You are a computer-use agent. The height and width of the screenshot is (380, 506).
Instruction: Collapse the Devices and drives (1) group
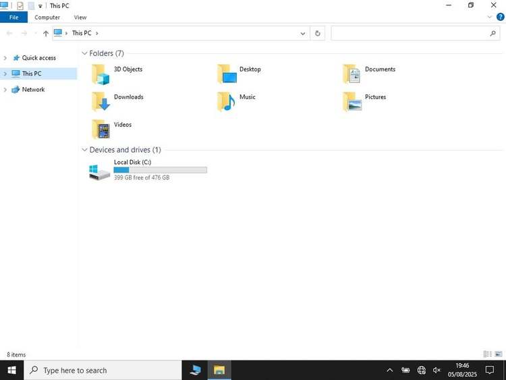pos(84,150)
